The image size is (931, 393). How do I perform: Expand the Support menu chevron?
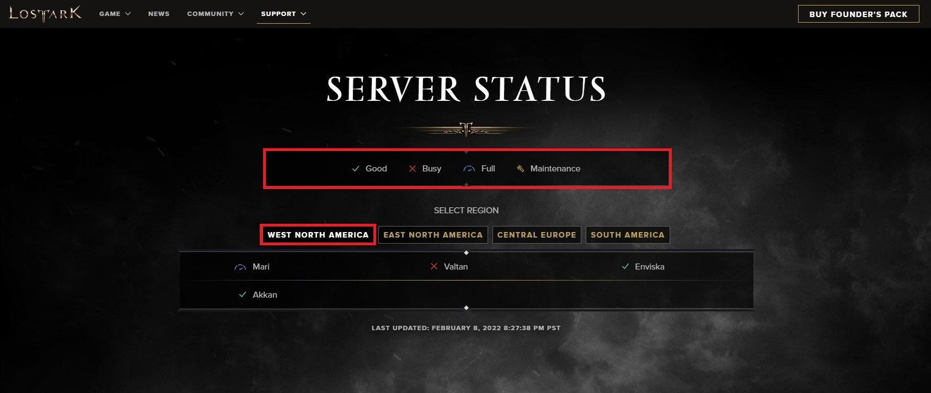[303, 14]
